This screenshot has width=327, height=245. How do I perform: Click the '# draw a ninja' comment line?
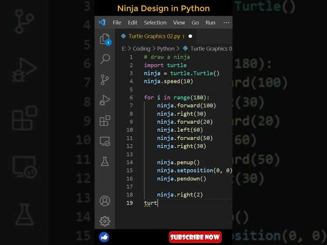click(167, 57)
